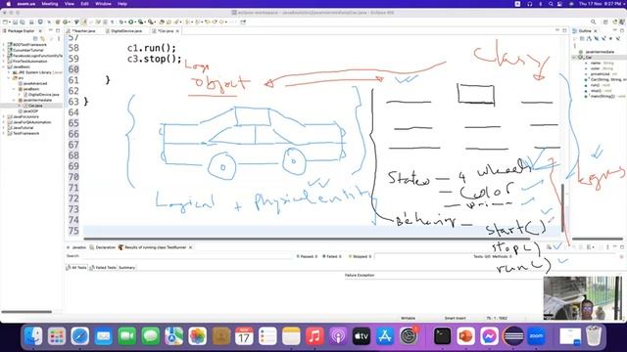This screenshot has height=352, width=627.
Task: Open Terminal from the Dock
Action: [442, 336]
